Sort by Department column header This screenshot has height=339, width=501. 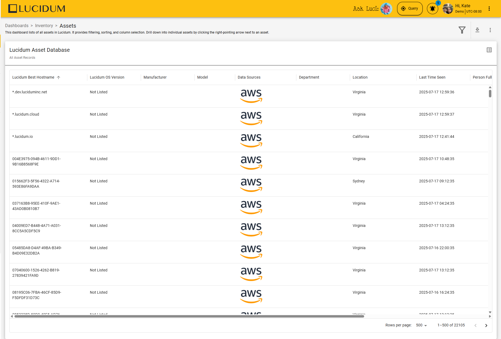[309, 77]
